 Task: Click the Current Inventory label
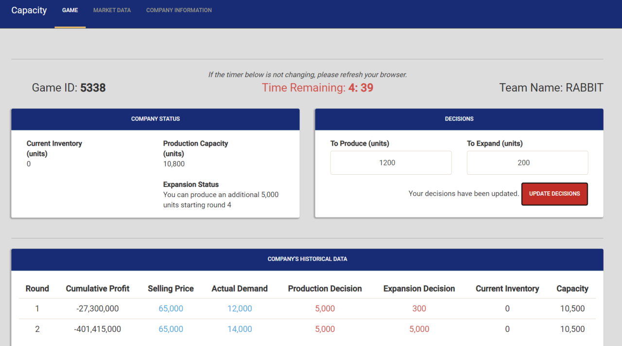[x=54, y=148]
